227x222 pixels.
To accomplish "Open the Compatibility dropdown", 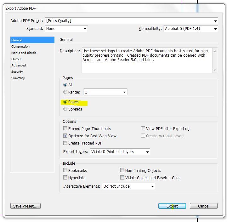I will (191, 29).
